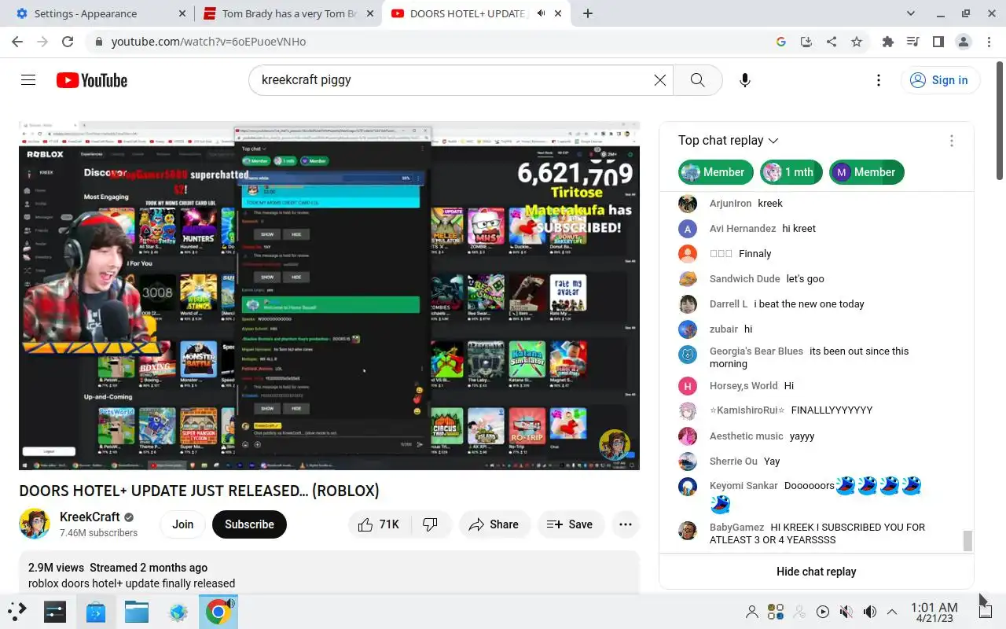Screen dimensions: 1006x629
Task: Mute the DOORS HOTEL tab audio icon
Action: [x=541, y=13]
